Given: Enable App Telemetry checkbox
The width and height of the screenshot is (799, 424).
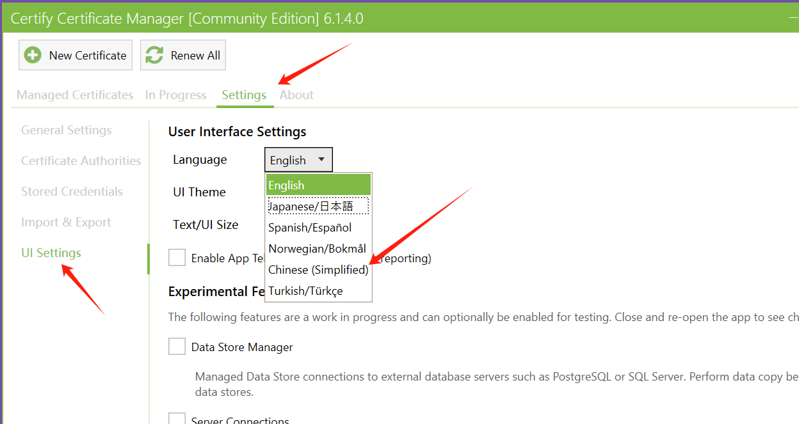Looking at the screenshot, I should point(177,257).
